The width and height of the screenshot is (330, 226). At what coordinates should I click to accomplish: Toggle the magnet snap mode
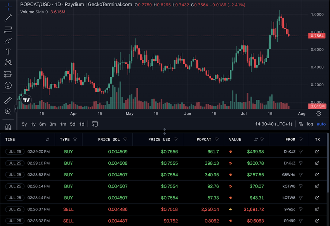click(x=8, y=127)
